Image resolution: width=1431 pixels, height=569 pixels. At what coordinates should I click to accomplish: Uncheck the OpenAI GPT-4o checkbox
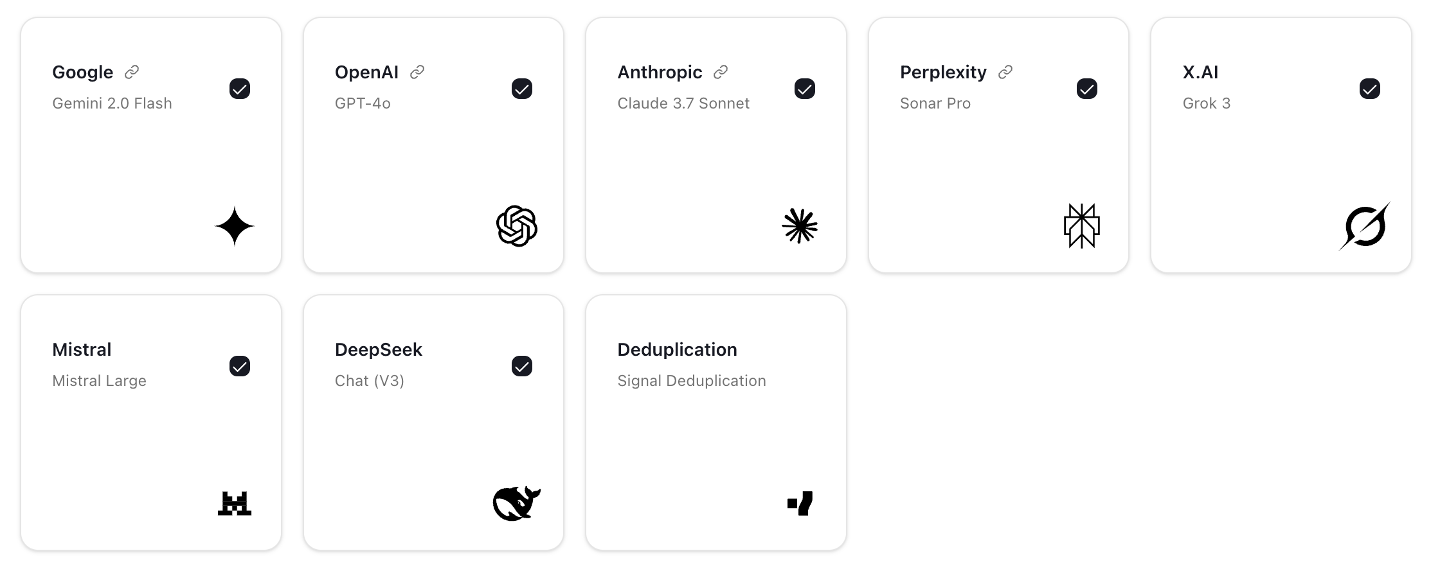[522, 89]
